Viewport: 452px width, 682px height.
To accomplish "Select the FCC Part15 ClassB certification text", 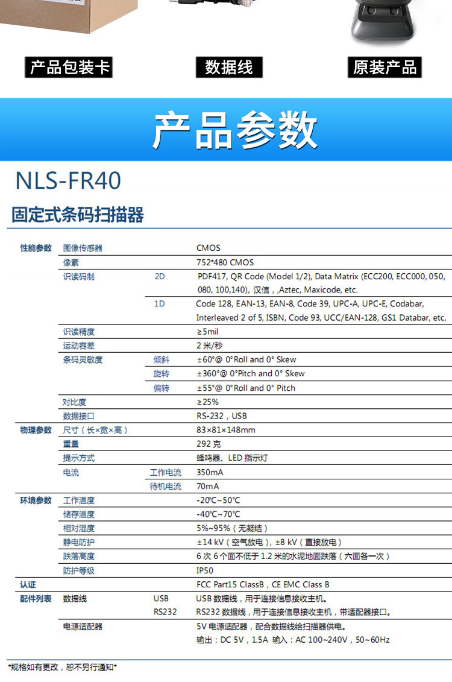I will pos(263,584).
